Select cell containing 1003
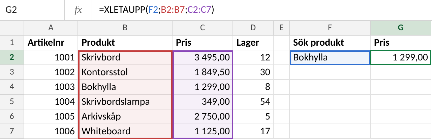This screenshot has height=139, width=432. click(x=51, y=87)
